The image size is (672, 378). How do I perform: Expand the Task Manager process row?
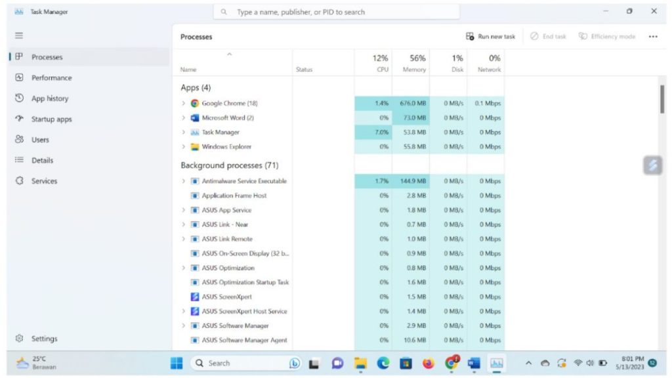pyautogui.click(x=184, y=133)
